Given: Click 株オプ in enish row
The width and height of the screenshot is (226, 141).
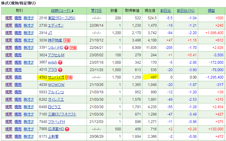Looking at the screenshot, I should (x=28, y=63).
